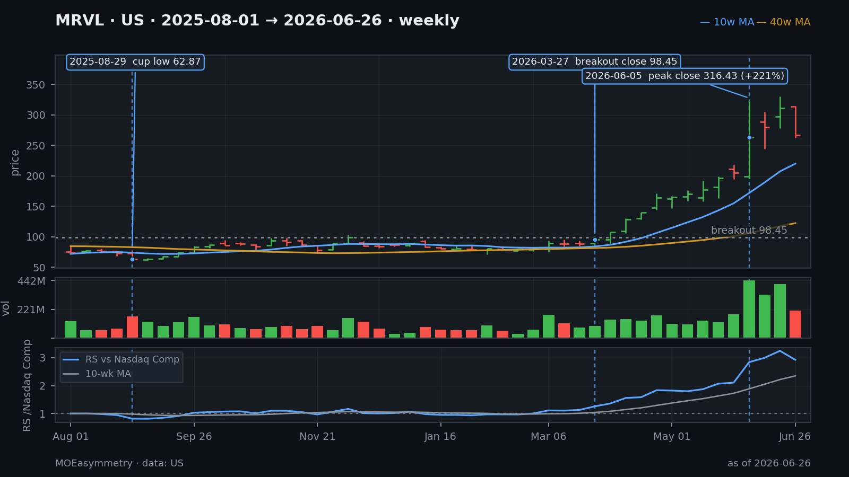Click the 300 price axis label
The width and height of the screenshot is (849, 477).
[x=36, y=115]
